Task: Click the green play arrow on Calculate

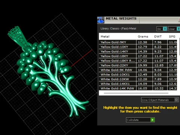Action: click(x=152, y=120)
